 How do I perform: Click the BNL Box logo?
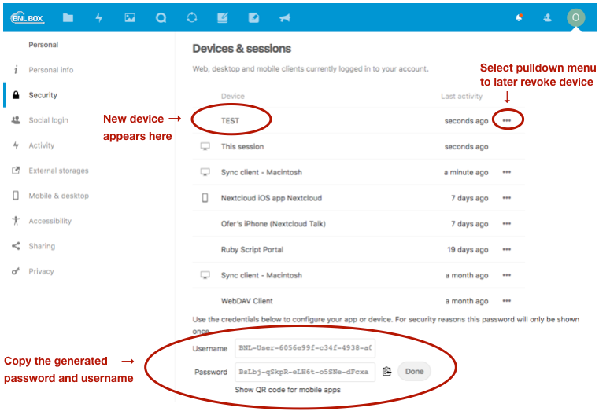coord(28,17)
